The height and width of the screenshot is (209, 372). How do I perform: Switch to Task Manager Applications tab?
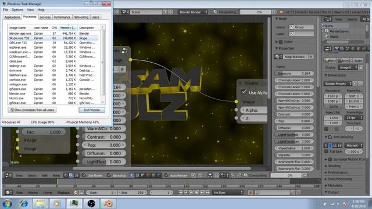[x=12, y=17]
